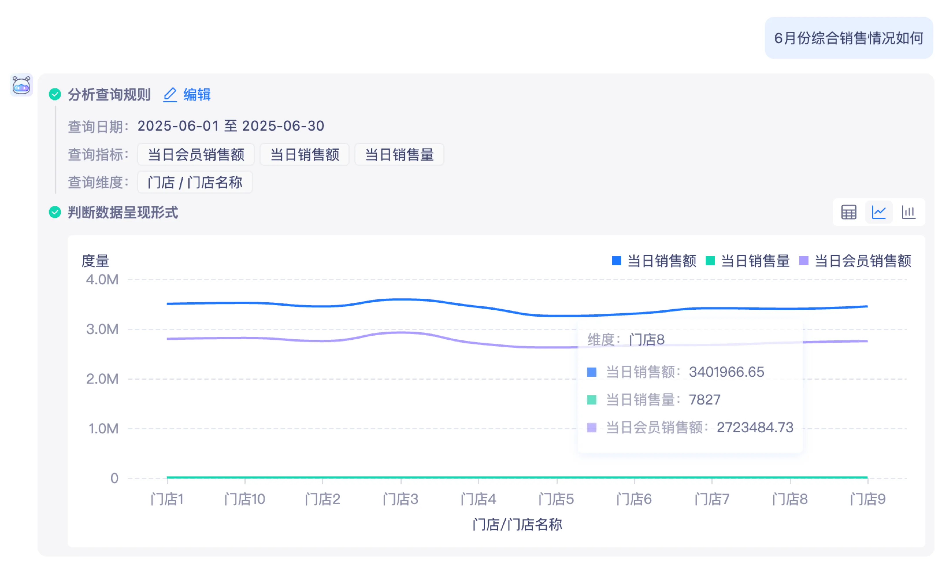Toggle 当日会员销售额 series in chart legend
The width and height of the screenshot is (942, 564).
[x=863, y=261]
